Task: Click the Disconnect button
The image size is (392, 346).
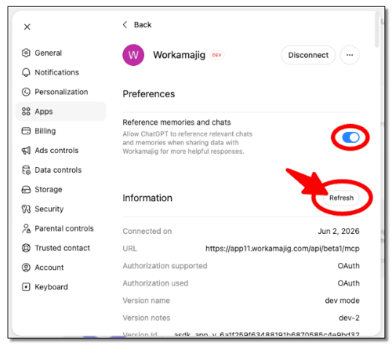Action: click(308, 55)
